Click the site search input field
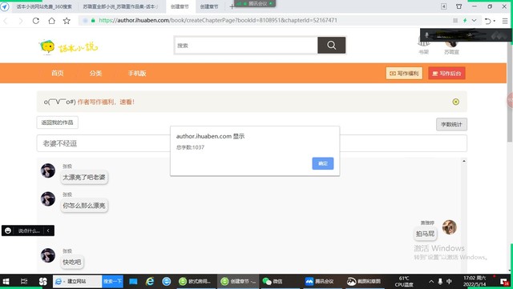The height and width of the screenshot is (289, 513). coord(246,46)
